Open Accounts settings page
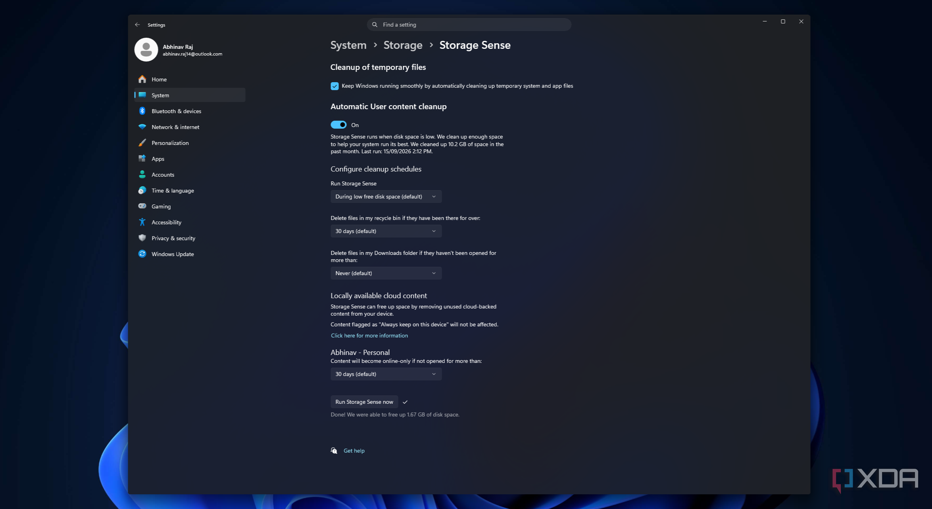This screenshot has height=509, width=932. (x=190, y=174)
